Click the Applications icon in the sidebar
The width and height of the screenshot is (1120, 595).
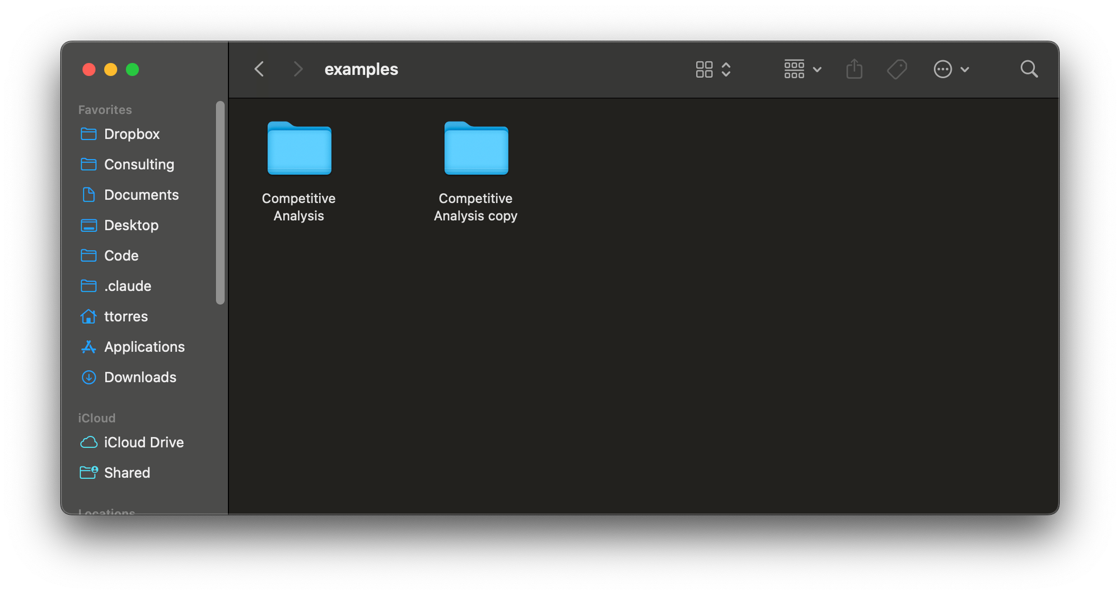coord(89,347)
